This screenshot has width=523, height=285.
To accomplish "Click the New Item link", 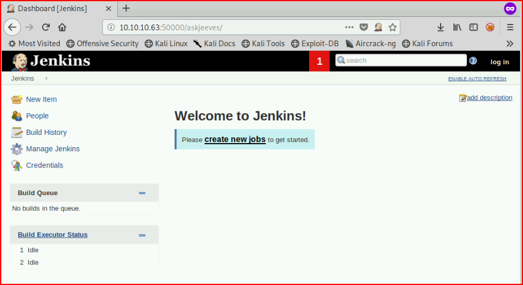I will 41,99.
